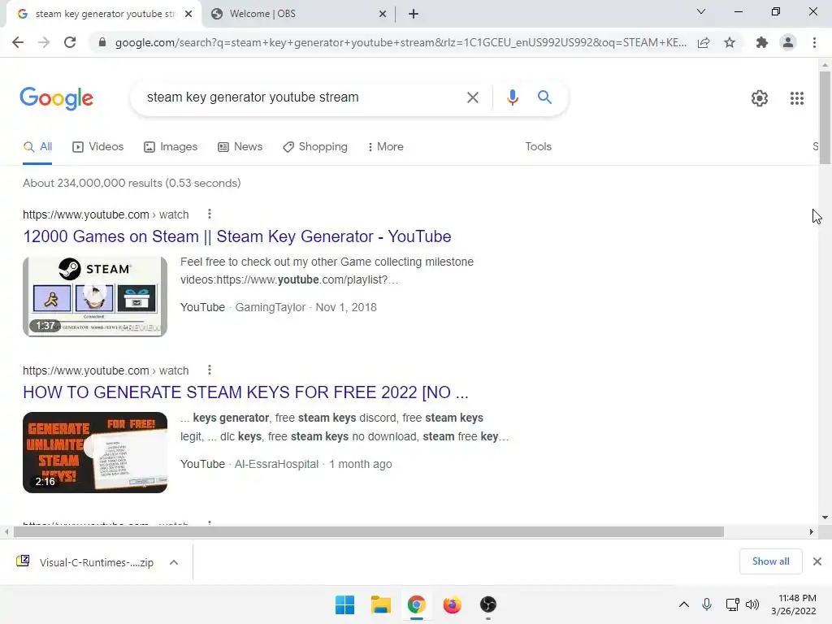This screenshot has height=624, width=832.
Task: Share this page from the address bar
Action: pos(704,42)
